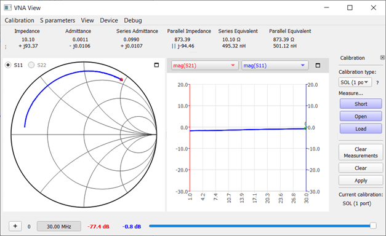
Task: Open the mag(S21) trace dropdown
Action: [x=205, y=66]
